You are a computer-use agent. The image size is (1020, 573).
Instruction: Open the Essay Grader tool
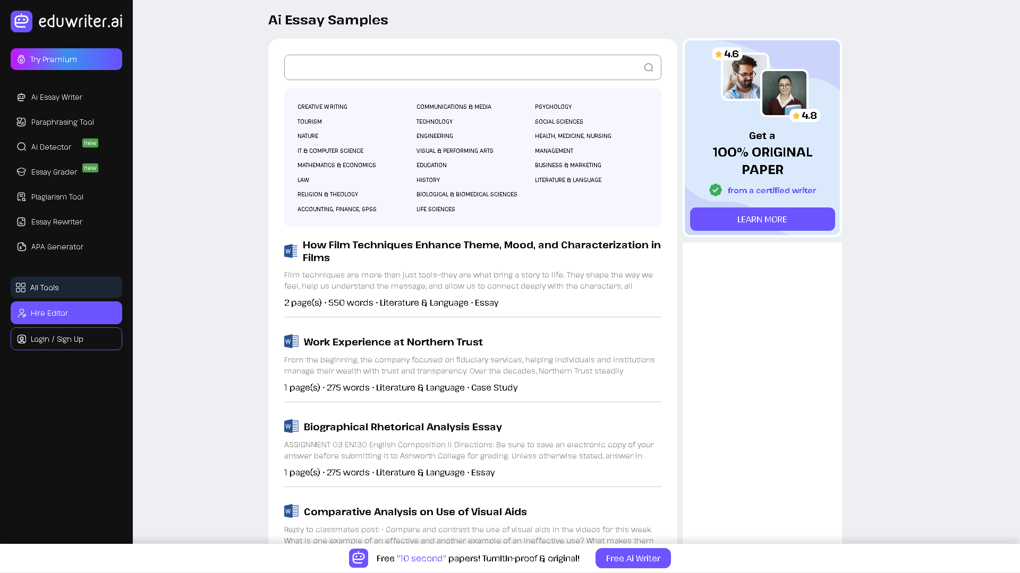pyautogui.click(x=54, y=172)
